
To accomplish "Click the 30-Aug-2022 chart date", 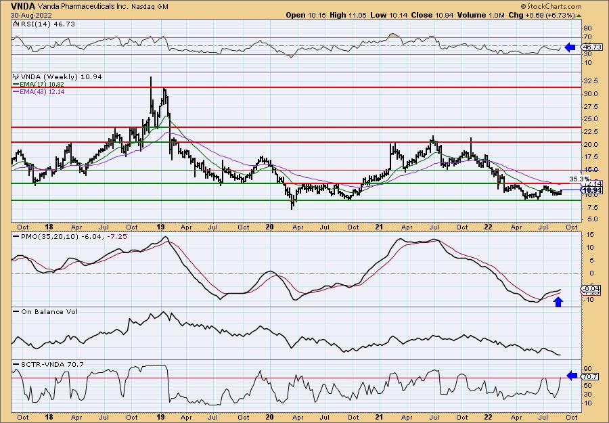I will 30,16.
